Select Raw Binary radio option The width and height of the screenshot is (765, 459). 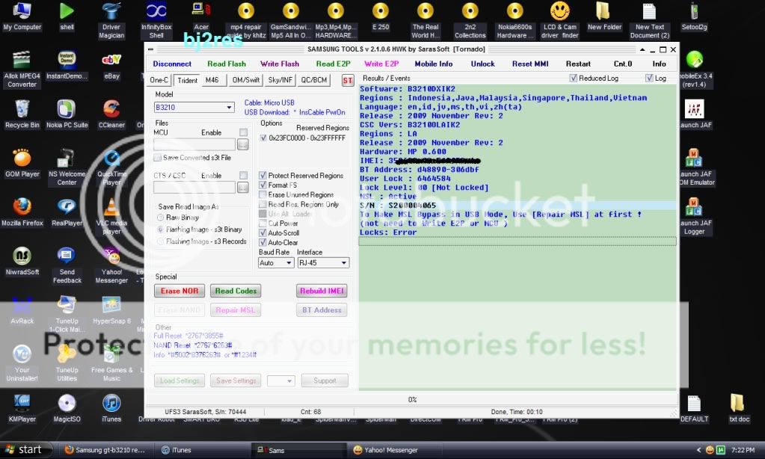point(160,218)
